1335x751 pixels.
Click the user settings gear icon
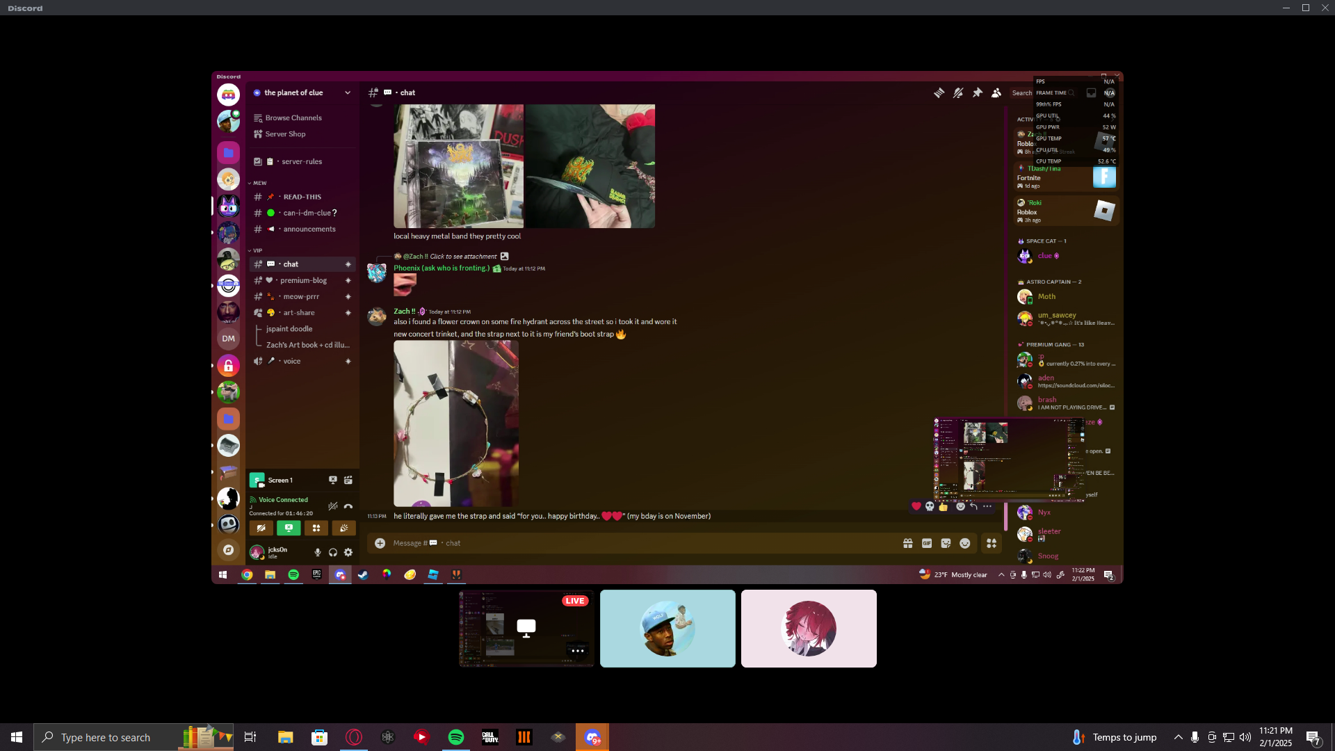point(348,552)
